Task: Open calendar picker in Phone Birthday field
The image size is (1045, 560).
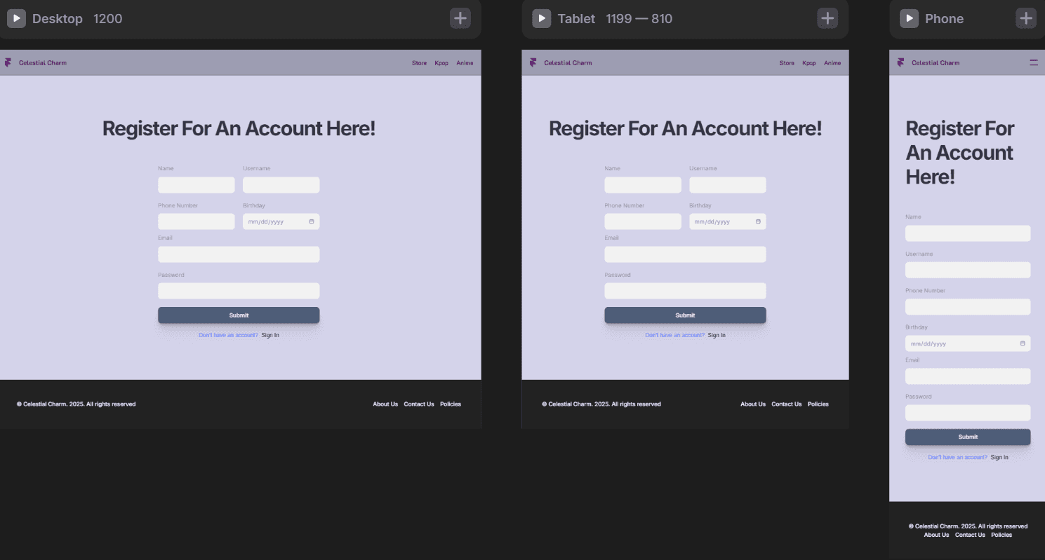Action: [1023, 343]
